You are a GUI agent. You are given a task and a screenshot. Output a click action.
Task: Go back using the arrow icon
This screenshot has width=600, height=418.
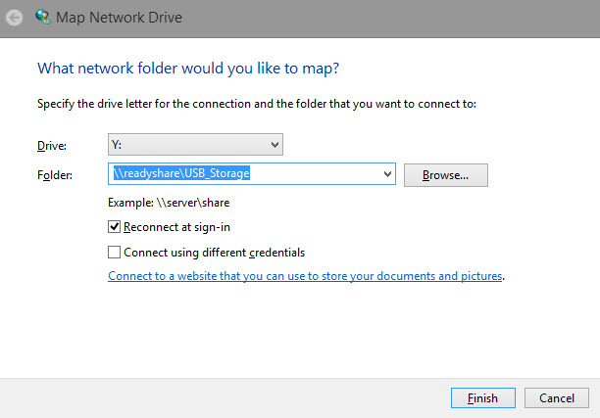(x=15, y=18)
